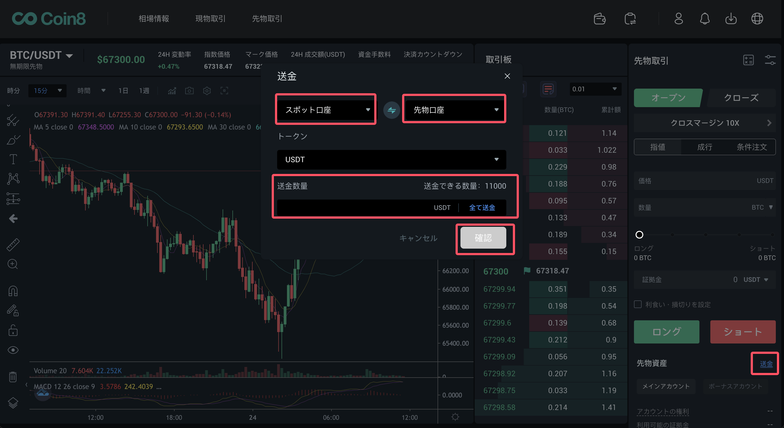Open the wallet icon in header
Screen dimensions: 784x428
point(600,19)
